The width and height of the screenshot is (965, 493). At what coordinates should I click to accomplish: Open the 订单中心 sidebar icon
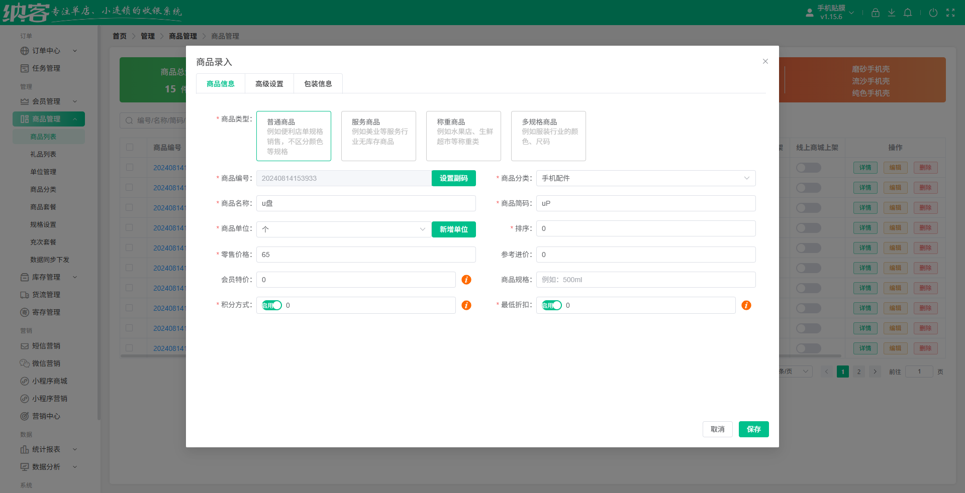[x=24, y=51]
